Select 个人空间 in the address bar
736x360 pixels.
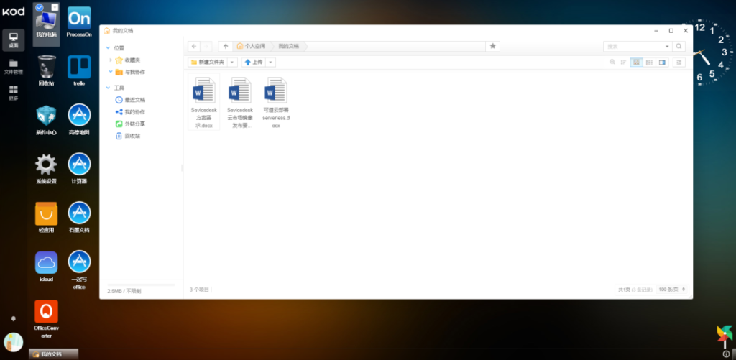251,47
